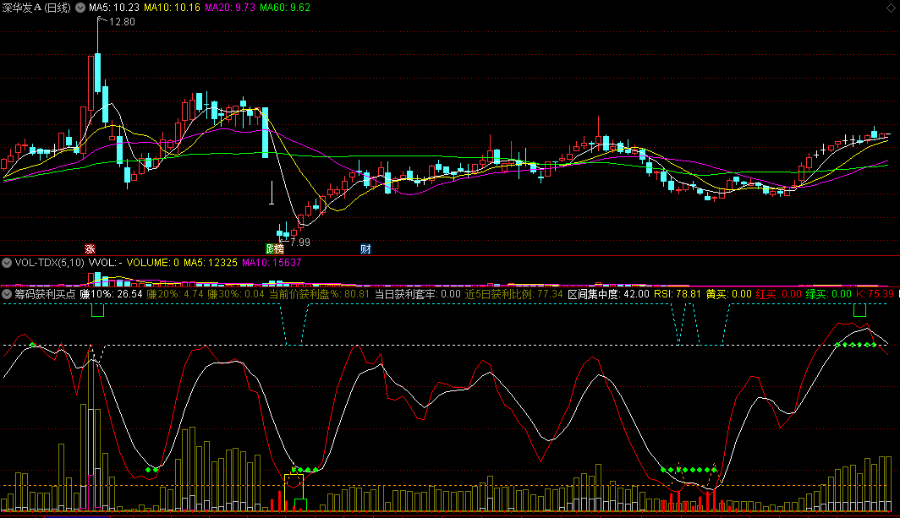The image size is (900, 518).
Task: Click the diamond icon in the top-right corner
Action: [891, 8]
